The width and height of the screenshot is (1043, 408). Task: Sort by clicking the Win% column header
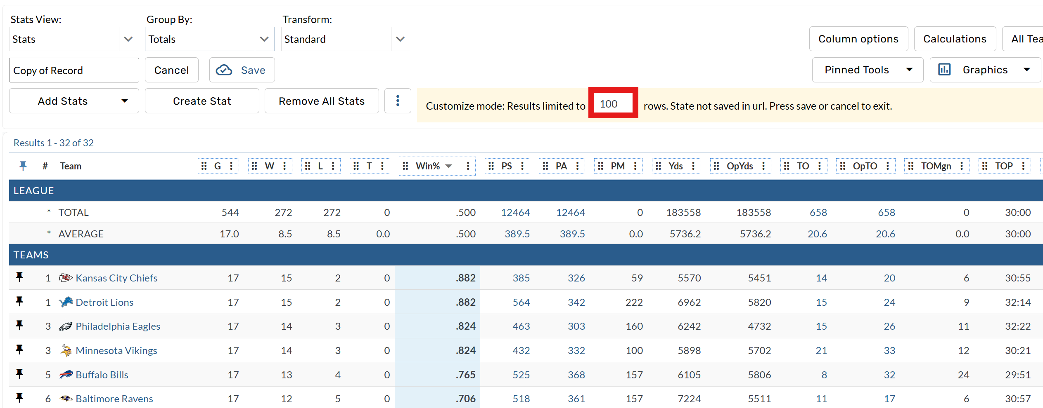tap(428, 166)
